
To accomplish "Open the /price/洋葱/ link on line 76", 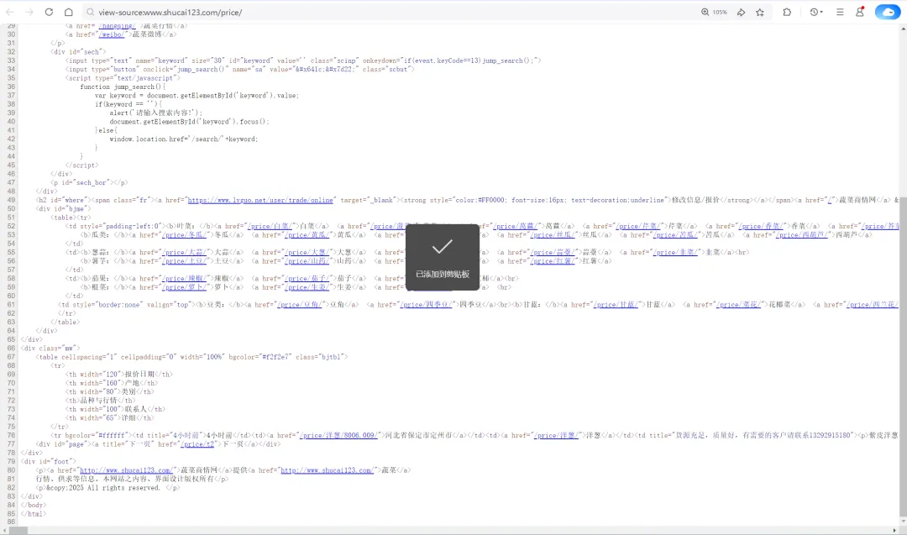I will [555, 435].
